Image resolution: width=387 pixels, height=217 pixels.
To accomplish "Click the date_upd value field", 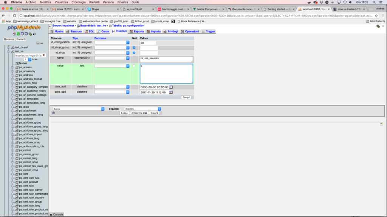I will coord(154,93).
